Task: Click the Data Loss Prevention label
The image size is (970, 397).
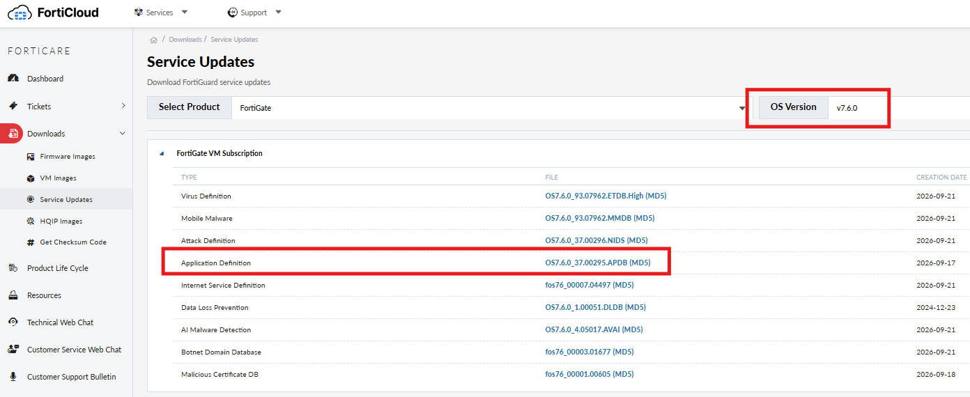Action: pos(215,308)
